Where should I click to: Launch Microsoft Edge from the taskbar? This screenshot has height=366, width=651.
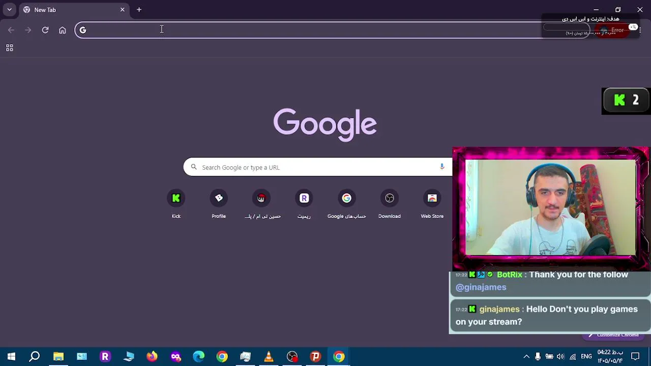[199, 356]
